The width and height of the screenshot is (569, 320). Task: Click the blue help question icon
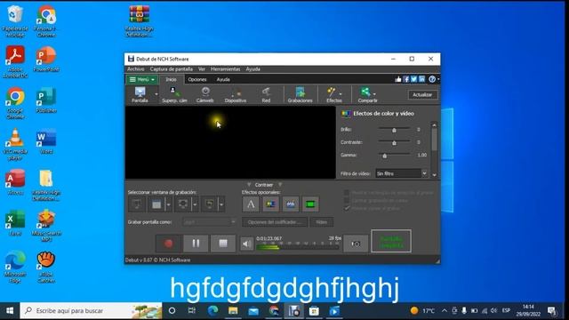coord(432,79)
